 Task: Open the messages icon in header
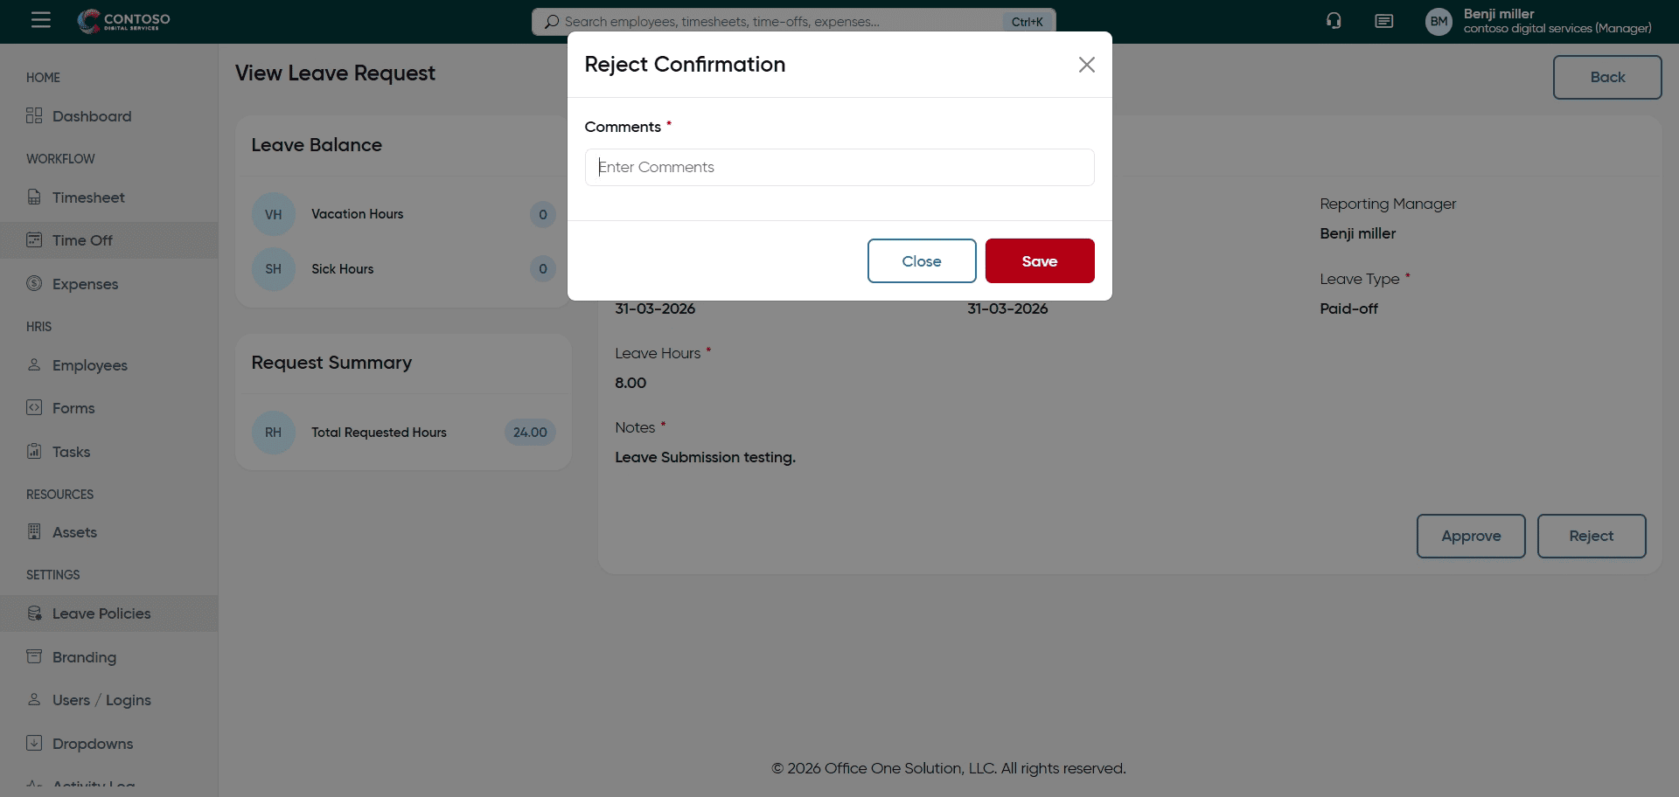[1383, 21]
